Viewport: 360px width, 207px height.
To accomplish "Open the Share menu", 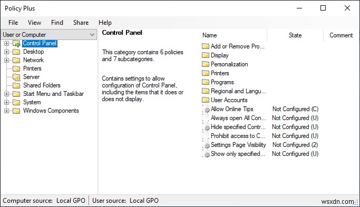I will point(81,23).
